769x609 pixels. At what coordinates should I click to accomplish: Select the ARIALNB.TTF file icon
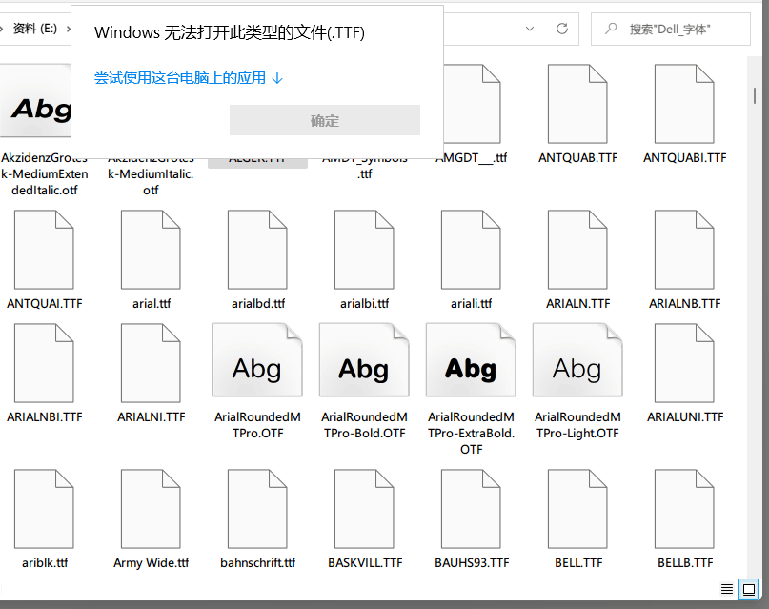pos(684,250)
